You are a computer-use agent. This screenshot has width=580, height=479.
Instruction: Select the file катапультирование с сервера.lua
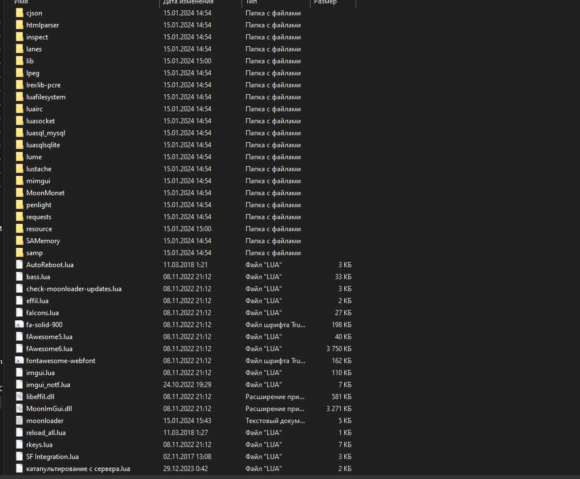click(78, 469)
